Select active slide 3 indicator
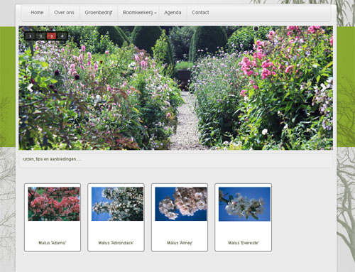 52,36
